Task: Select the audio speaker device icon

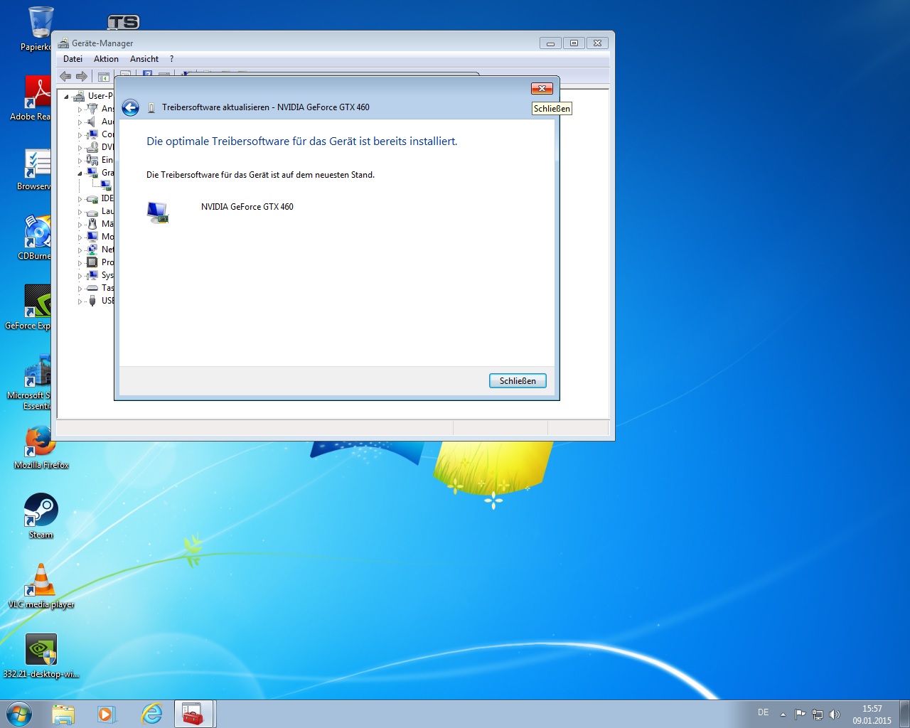Action: pos(92,122)
